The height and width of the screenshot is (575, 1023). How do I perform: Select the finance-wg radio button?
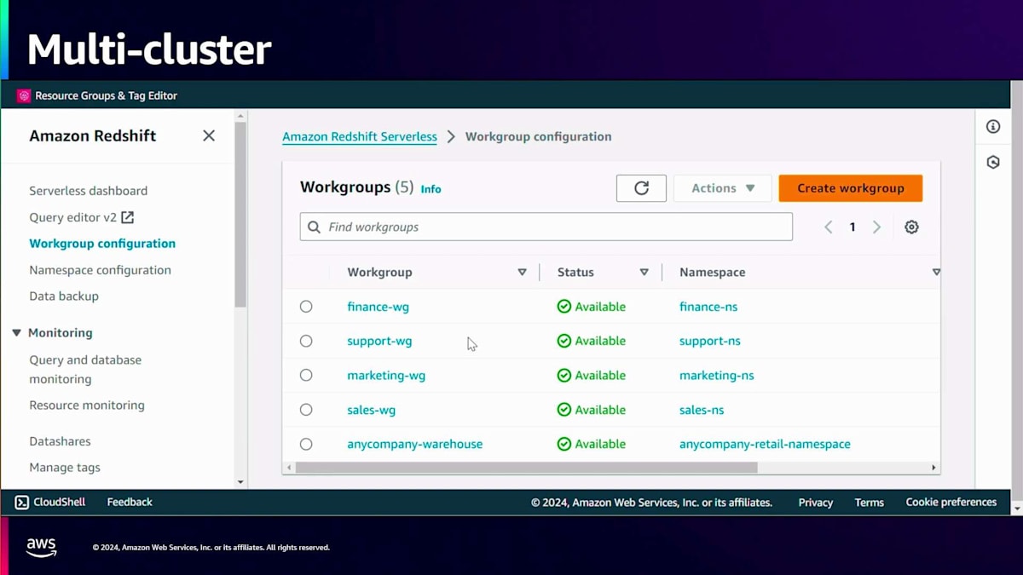(x=306, y=307)
